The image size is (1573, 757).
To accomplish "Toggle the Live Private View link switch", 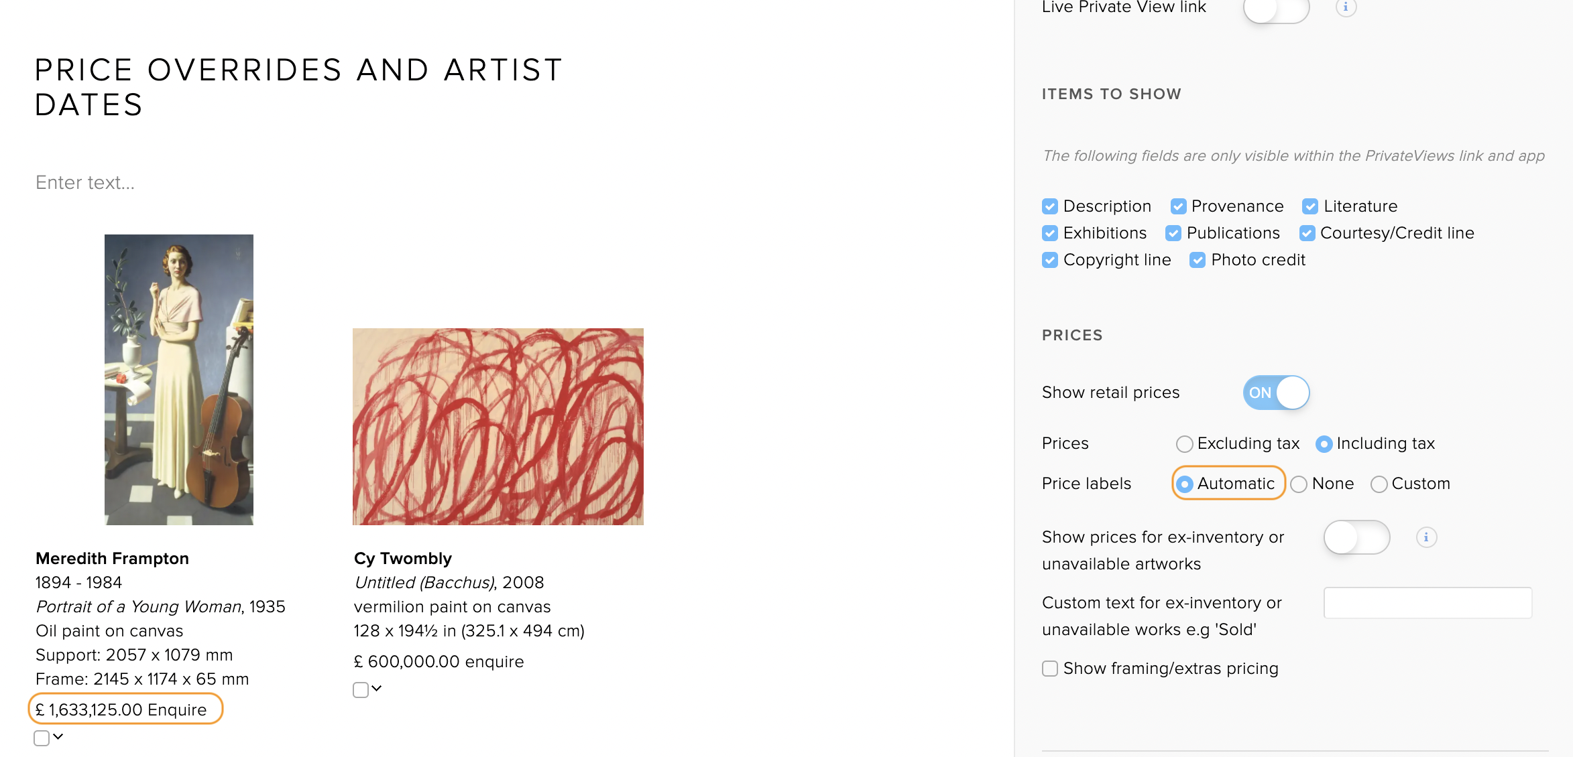I will [x=1276, y=9].
